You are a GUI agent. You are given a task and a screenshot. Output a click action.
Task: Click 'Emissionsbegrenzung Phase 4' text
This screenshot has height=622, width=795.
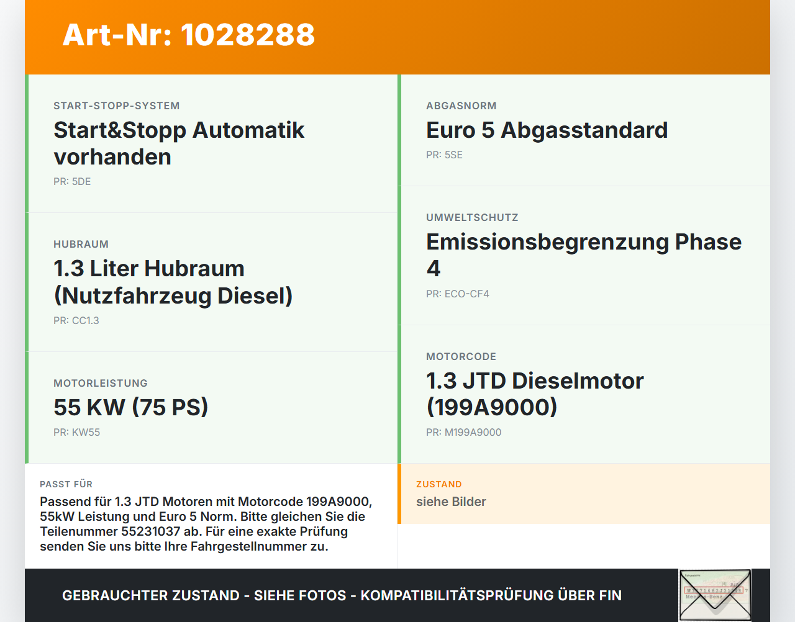pyautogui.click(x=584, y=255)
